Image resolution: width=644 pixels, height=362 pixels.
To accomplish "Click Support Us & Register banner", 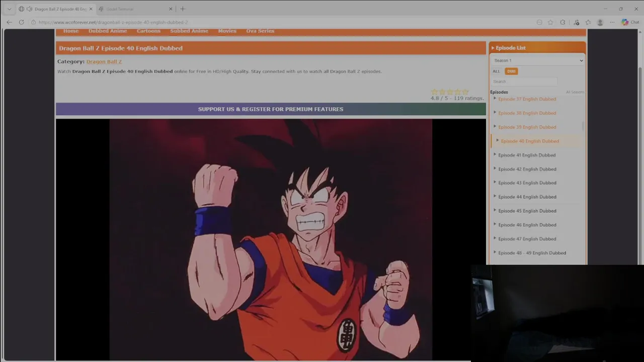I will pyautogui.click(x=271, y=109).
